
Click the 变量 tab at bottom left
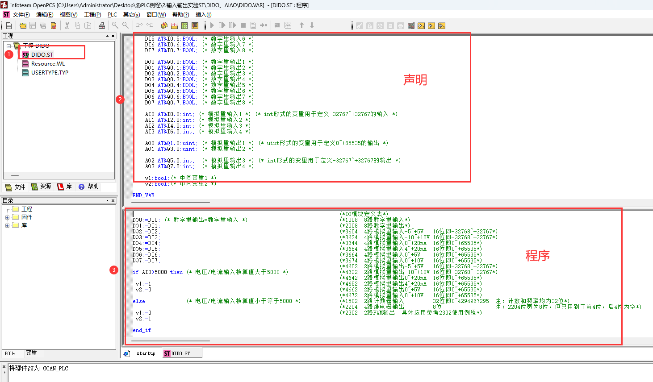click(31, 353)
